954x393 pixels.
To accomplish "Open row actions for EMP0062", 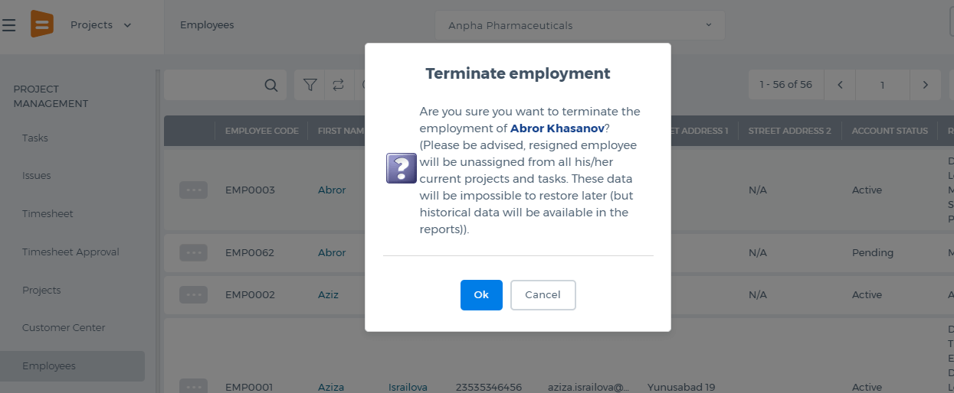I will click(x=193, y=252).
